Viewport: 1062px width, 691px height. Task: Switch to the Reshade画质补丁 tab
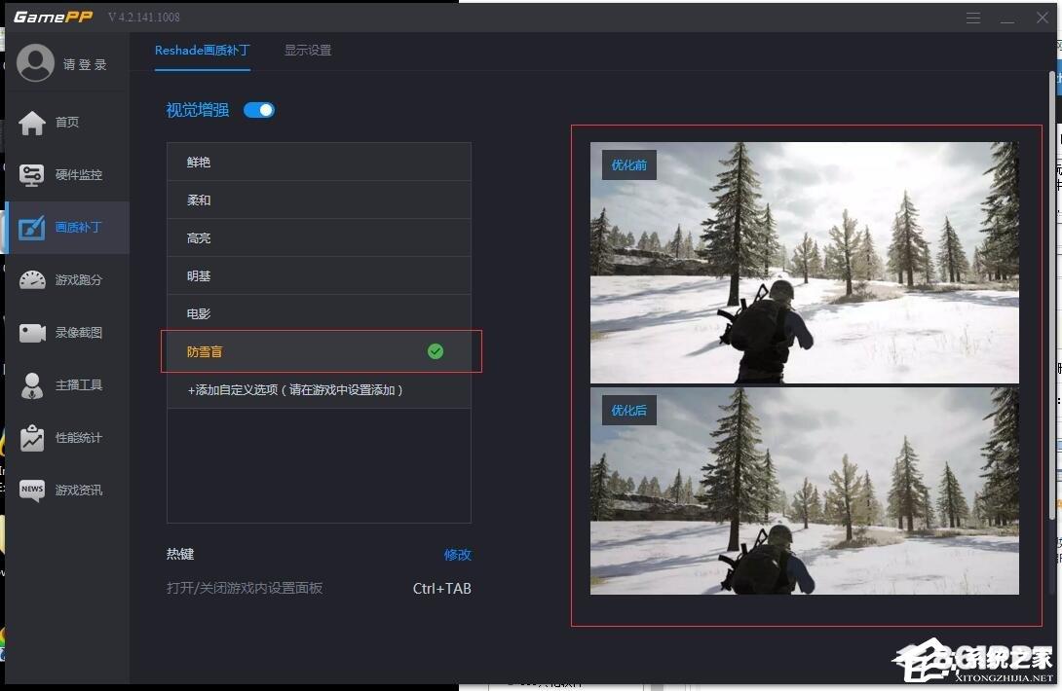coord(202,50)
